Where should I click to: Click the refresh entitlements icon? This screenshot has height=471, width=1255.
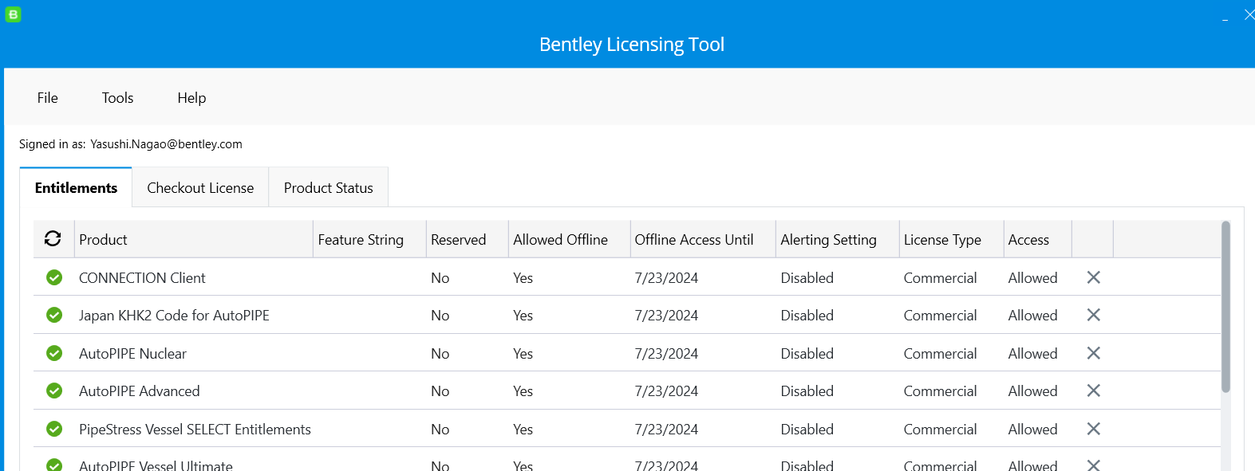click(53, 238)
